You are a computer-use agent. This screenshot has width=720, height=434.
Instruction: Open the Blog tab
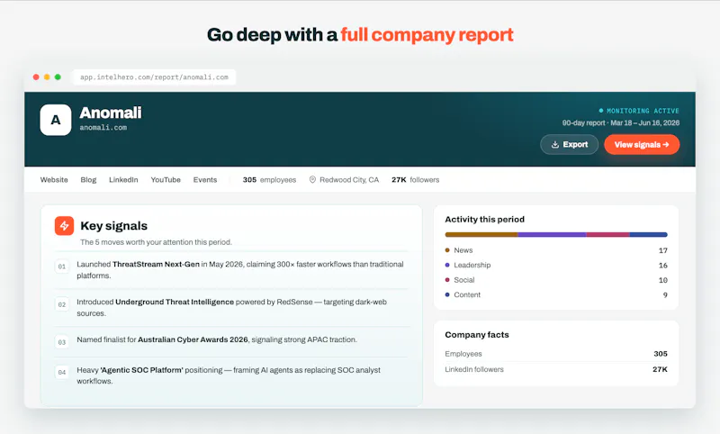coord(88,179)
